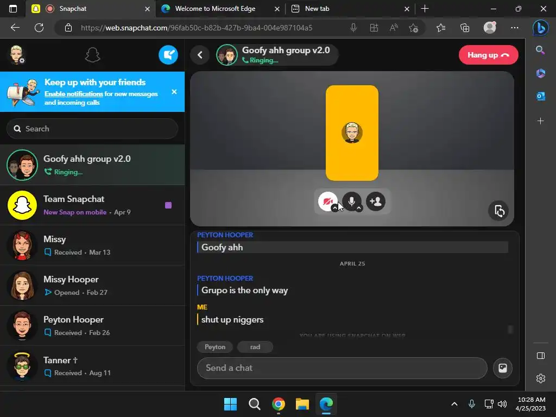556x417 pixels.
Task: Click the purple new Snap indicator on Team Snapchat
Action: [168, 205]
